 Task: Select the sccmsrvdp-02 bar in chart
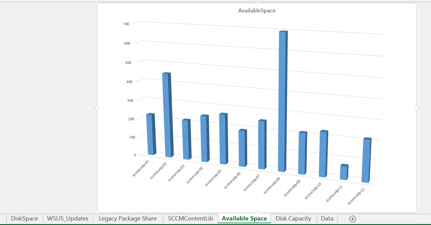[x=166, y=115]
